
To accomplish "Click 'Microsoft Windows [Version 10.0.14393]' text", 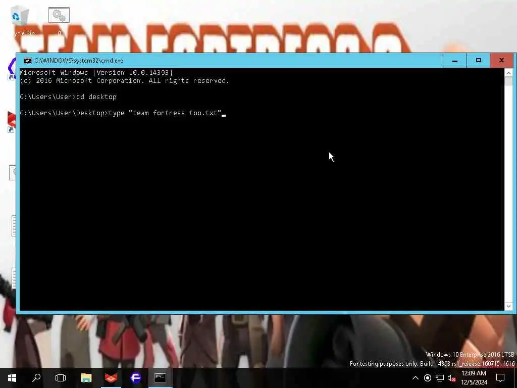I will click(x=96, y=73).
